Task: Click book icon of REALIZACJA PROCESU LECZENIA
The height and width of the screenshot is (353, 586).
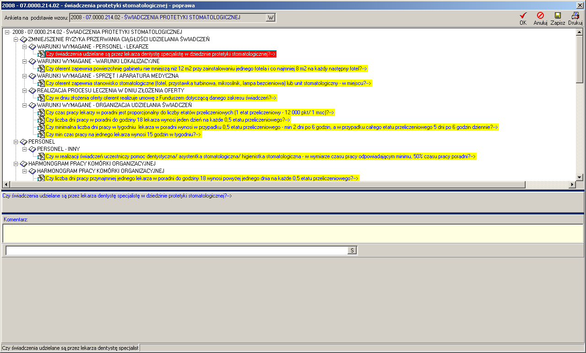Action: pyautogui.click(x=32, y=91)
